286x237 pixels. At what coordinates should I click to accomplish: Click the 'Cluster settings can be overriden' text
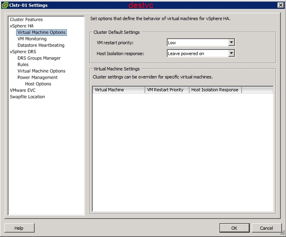coord(153,77)
